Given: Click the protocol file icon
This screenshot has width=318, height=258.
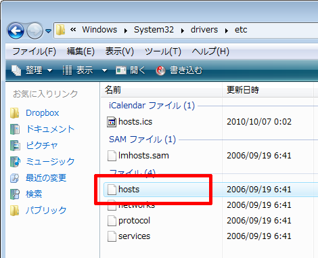Looking at the screenshot, I should click(x=112, y=221).
